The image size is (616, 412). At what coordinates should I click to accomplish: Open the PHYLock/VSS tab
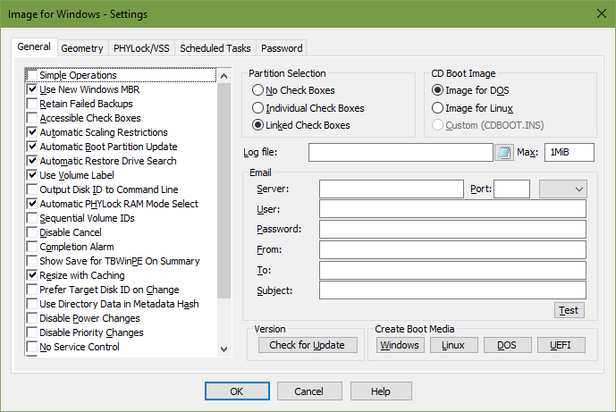coord(141,48)
